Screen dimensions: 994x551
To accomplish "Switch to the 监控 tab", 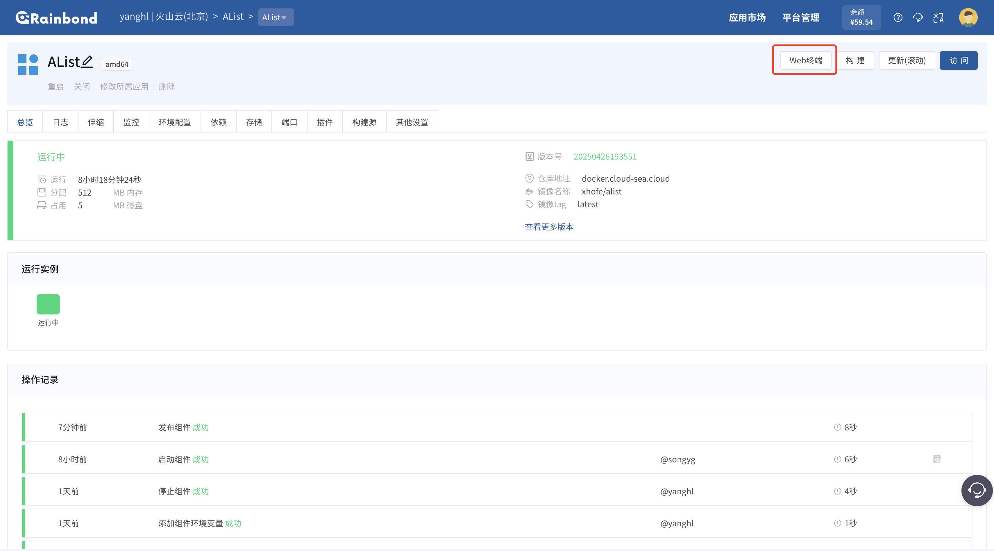I will tap(132, 122).
